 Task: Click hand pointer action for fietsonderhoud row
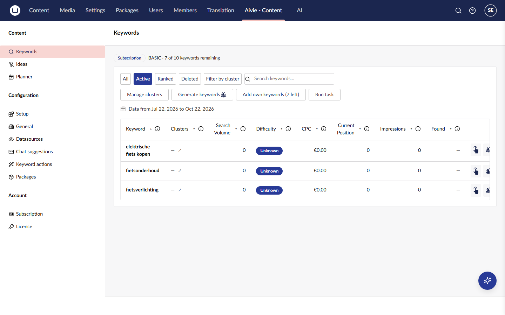[476, 171]
